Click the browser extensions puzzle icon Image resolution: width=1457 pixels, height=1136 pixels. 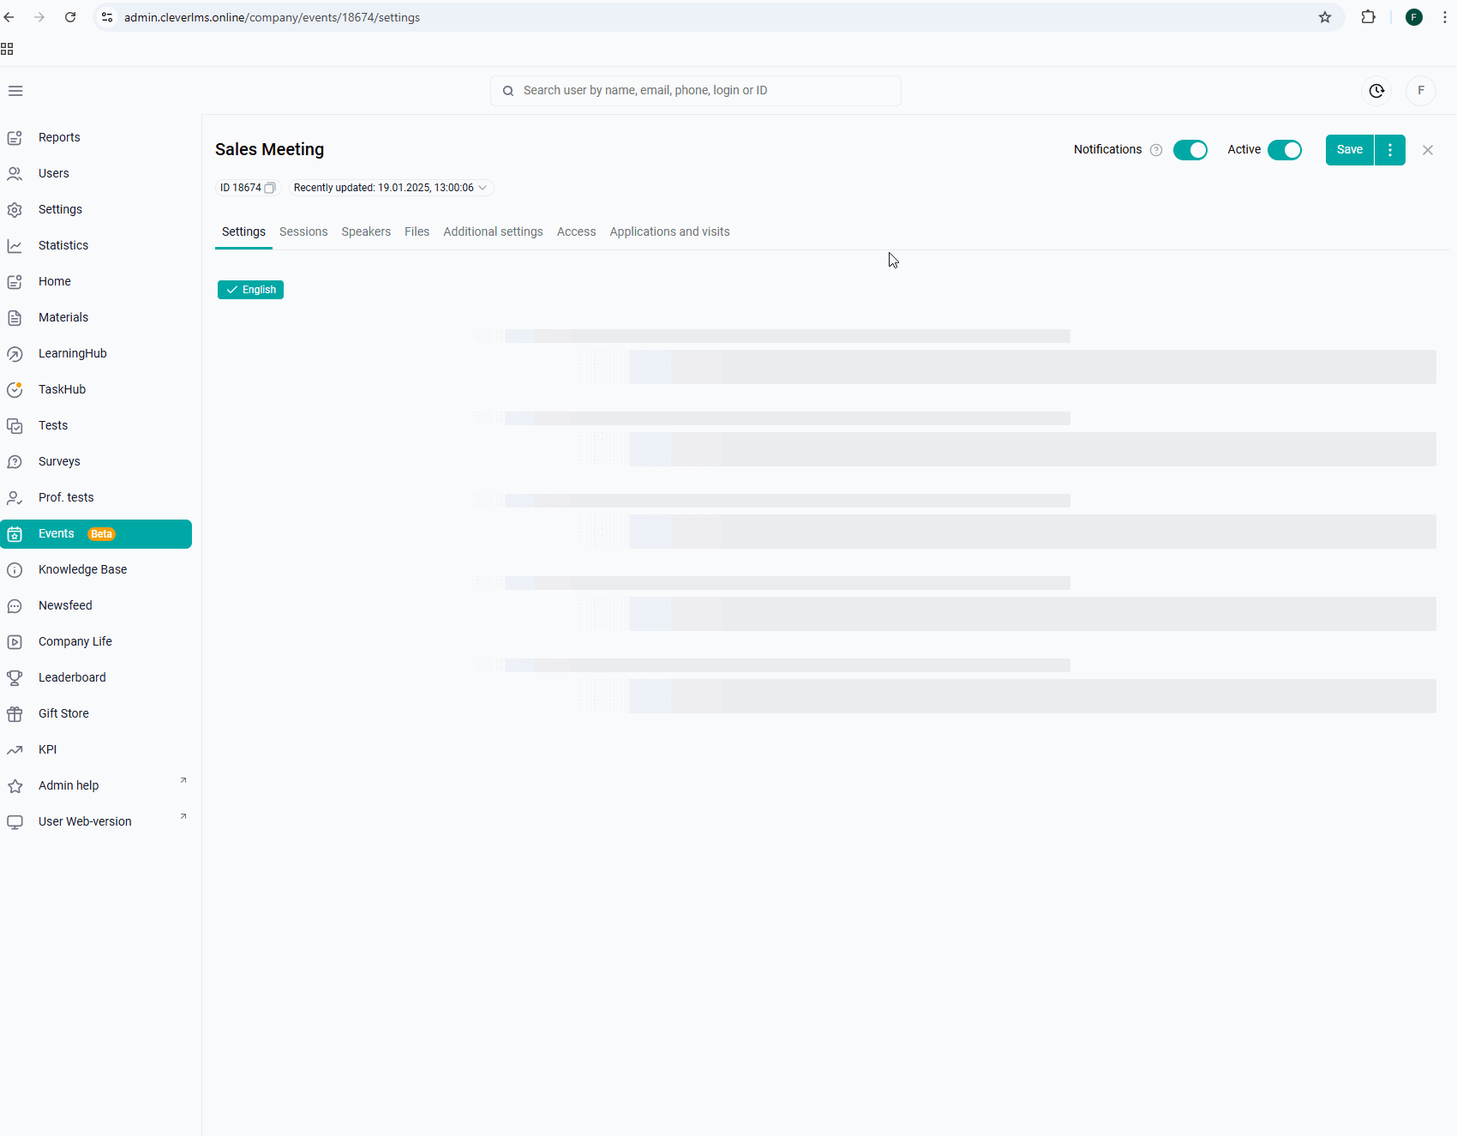(x=1368, y=17)
